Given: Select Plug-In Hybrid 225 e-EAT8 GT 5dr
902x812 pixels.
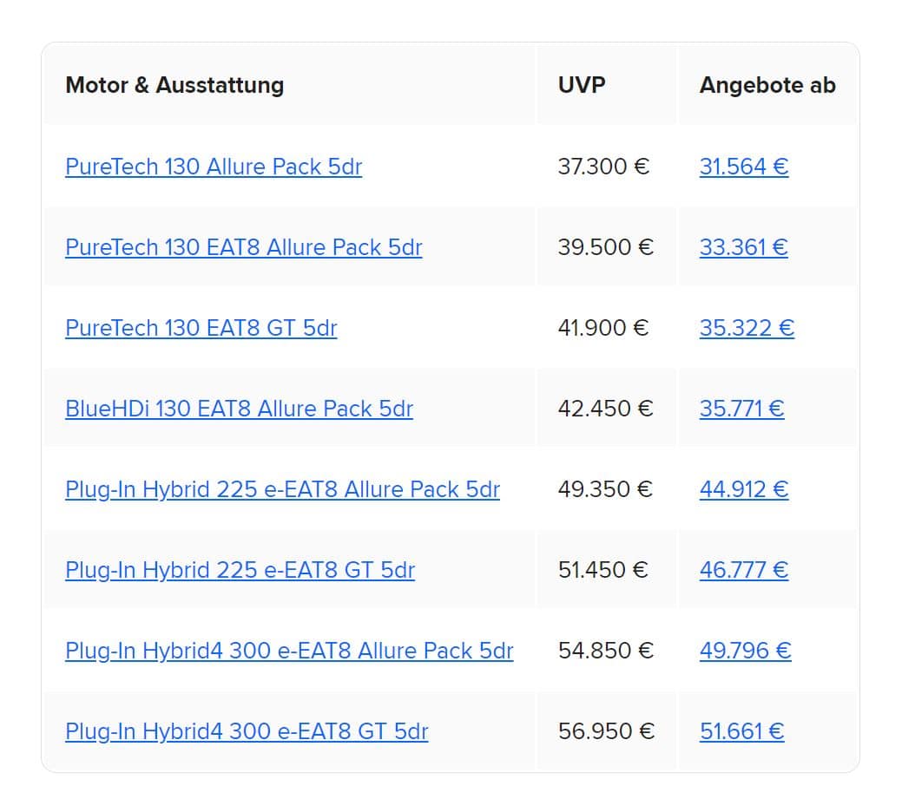Looking at the screenshot, I should click(240, 570).
